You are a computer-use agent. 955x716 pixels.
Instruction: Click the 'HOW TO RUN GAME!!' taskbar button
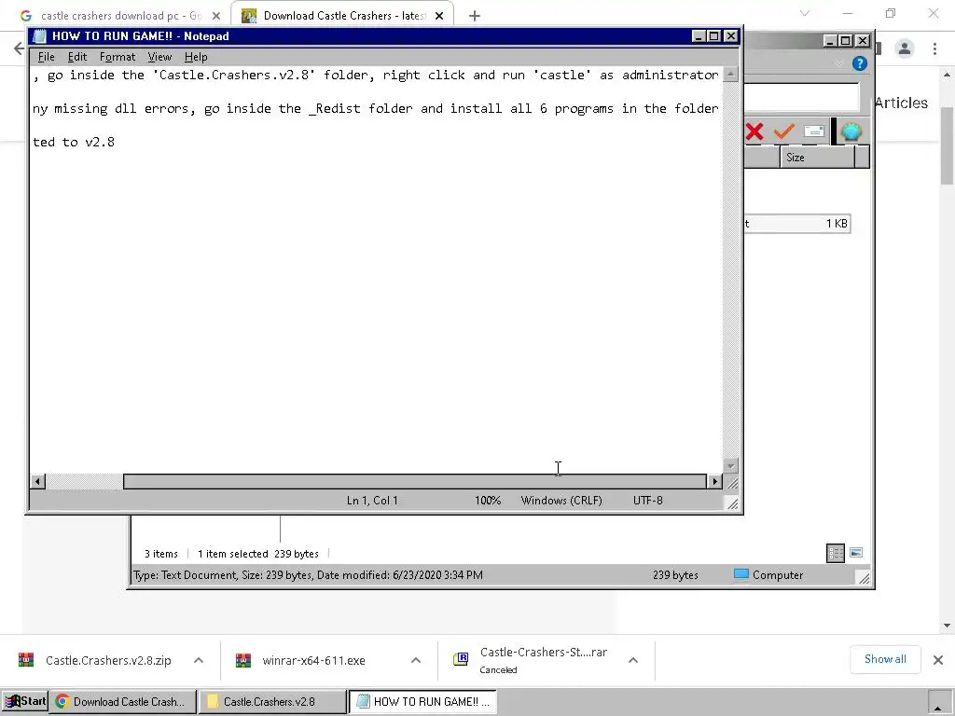point(424,701)
